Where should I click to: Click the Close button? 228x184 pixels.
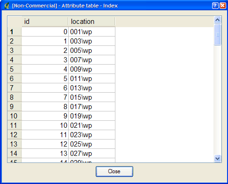click(x=114, y=171)
